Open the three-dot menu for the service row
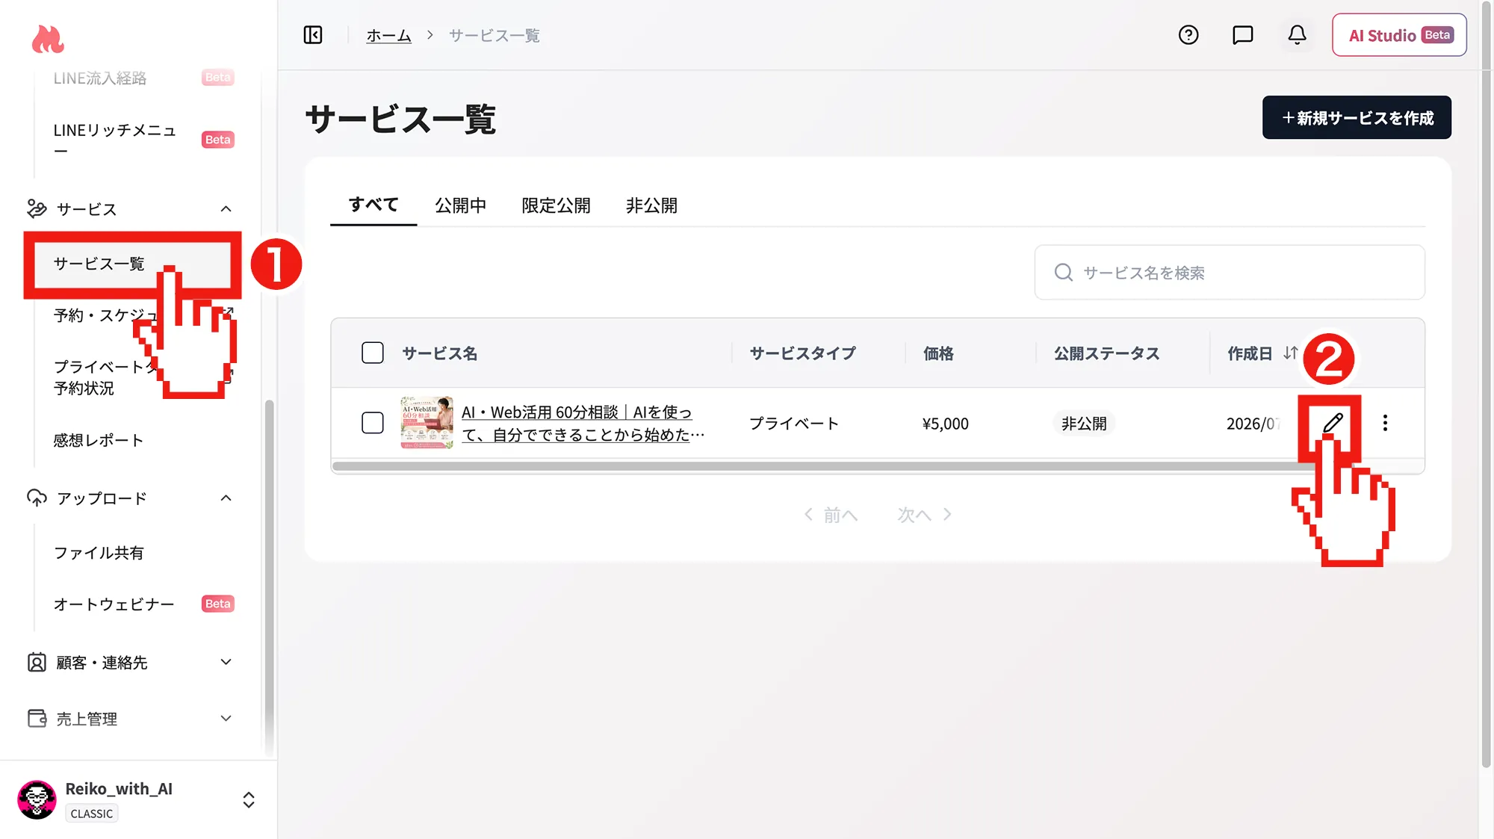Image resolution: width=1494 pixels, height=839 pixels. (x=1385, y=423)
